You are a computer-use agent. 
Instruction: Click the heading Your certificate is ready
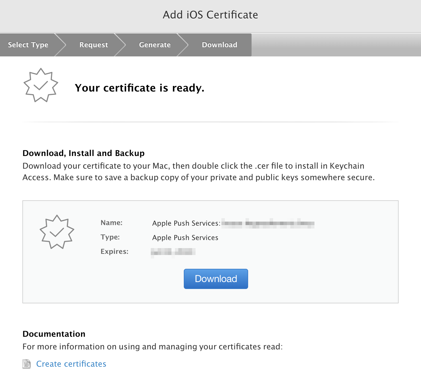point(140,88)
